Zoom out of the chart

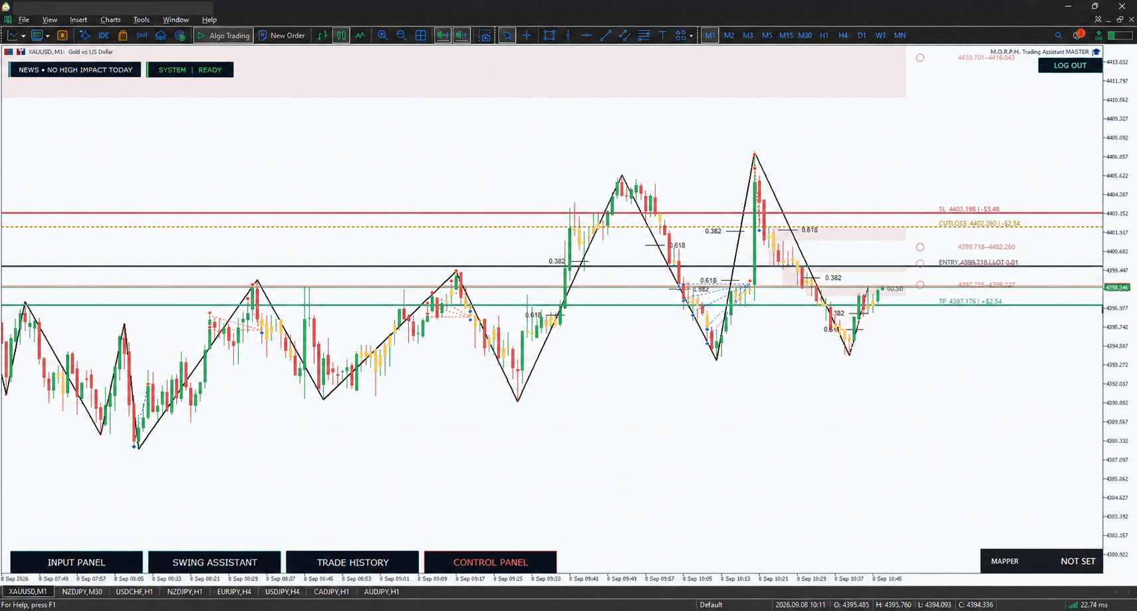click(x=402, y=35)
